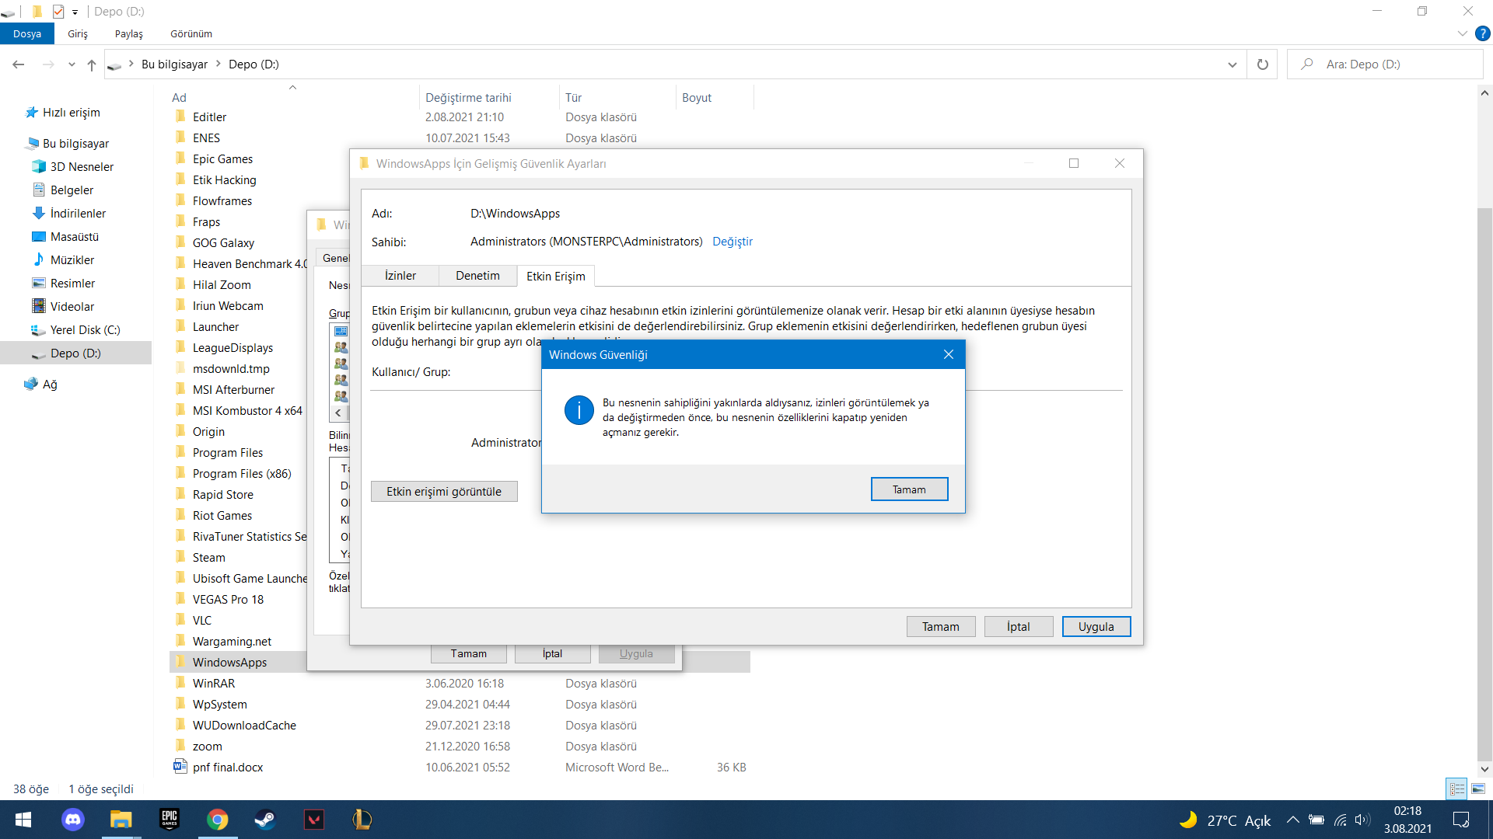The width and height of the screenshot is (1493, 839).
Task: Select Yerel Disk (C:) in the navigation pane
Action: pyautogui.click(x=85, y=330)
